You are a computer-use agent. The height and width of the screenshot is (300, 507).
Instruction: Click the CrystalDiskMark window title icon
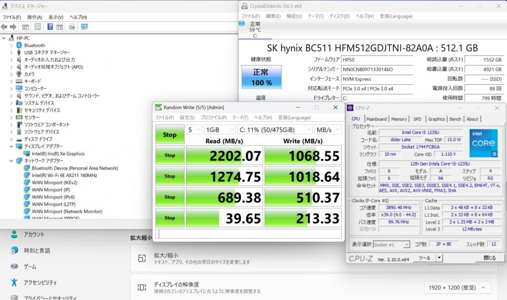tap(158, 107)
